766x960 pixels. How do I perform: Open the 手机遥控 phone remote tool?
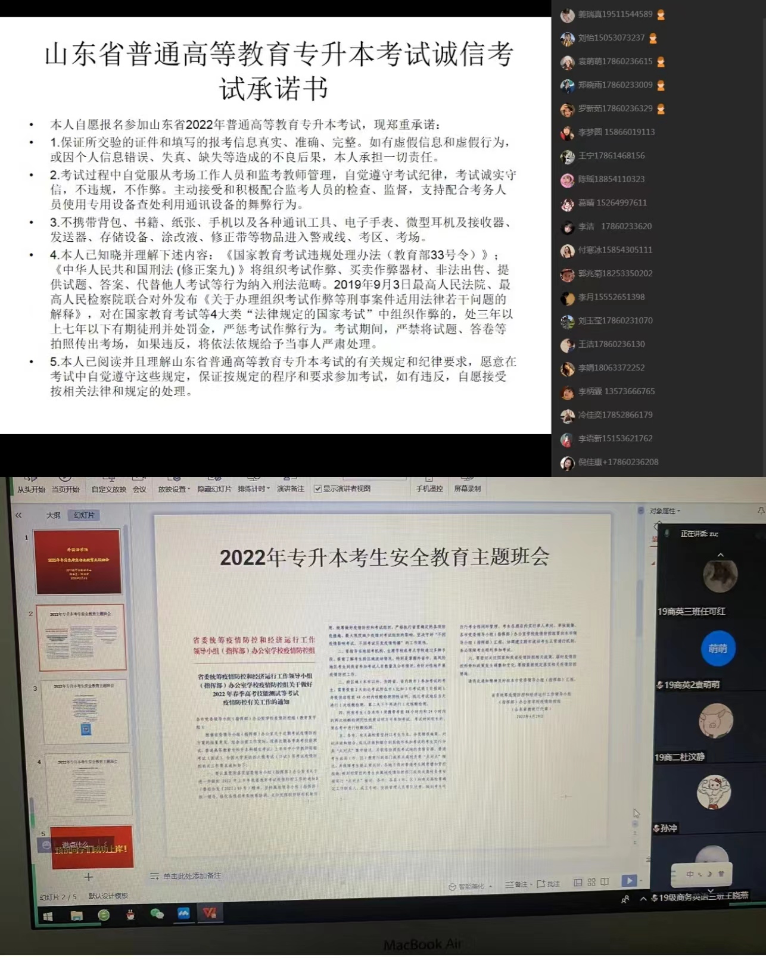coord(429,488)
